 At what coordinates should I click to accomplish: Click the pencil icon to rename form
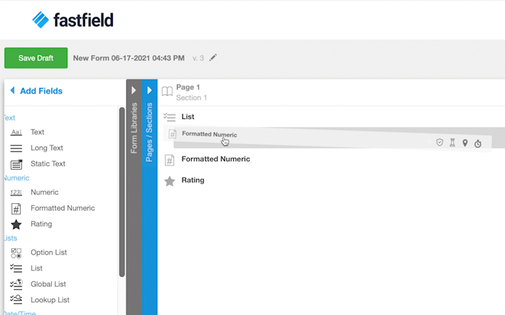tap(213, 58)
